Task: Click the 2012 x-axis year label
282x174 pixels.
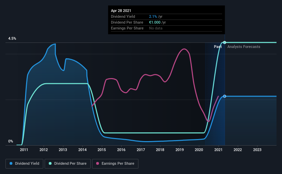Action: [x=44, y=150]
